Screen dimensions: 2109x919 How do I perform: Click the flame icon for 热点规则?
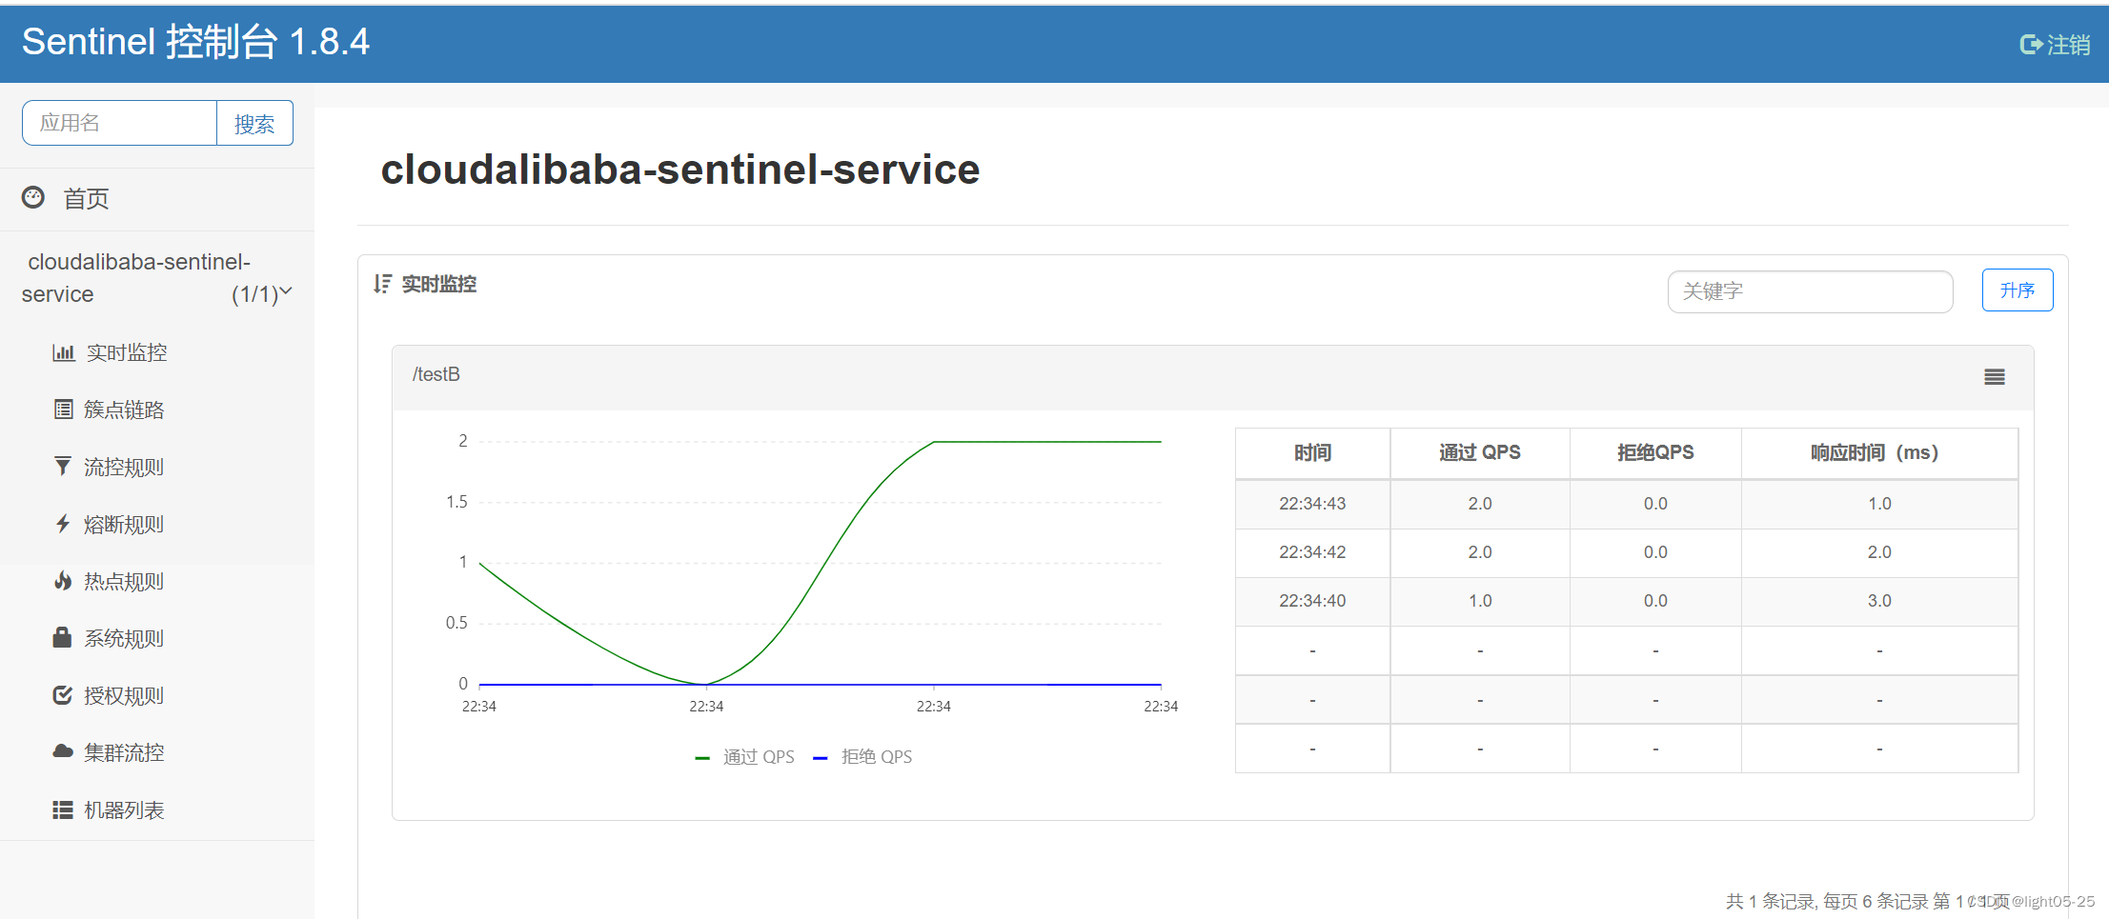(63, 581)
